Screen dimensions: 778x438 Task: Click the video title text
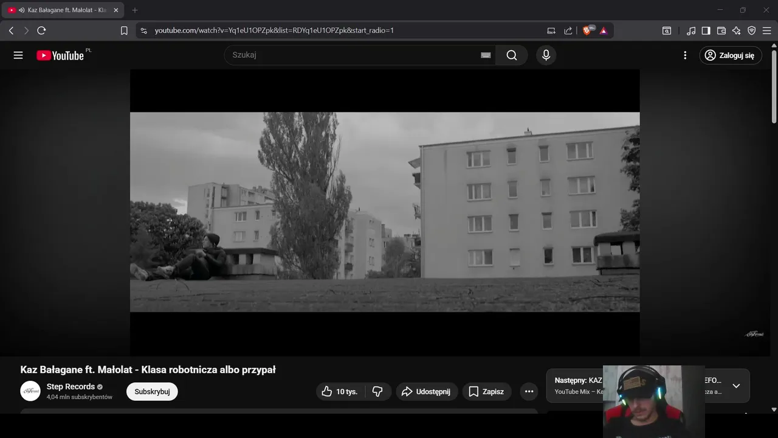coord(148,370)
